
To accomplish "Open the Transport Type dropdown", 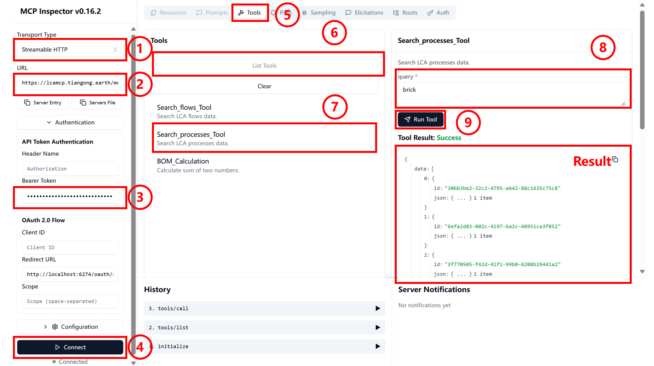I will coord(70,50).
